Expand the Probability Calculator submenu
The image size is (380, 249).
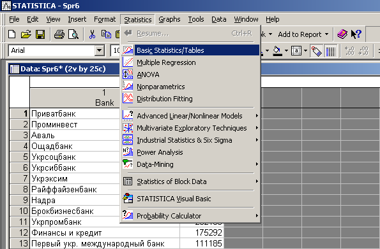[257, 215]
